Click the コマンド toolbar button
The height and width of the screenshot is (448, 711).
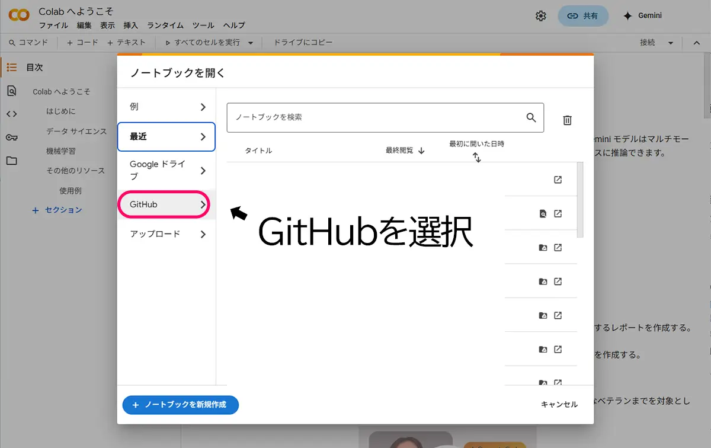pos(28,43)
